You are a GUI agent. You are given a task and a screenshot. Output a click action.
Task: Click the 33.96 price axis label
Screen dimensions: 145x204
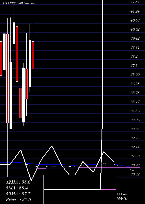[x=135, y=120]
